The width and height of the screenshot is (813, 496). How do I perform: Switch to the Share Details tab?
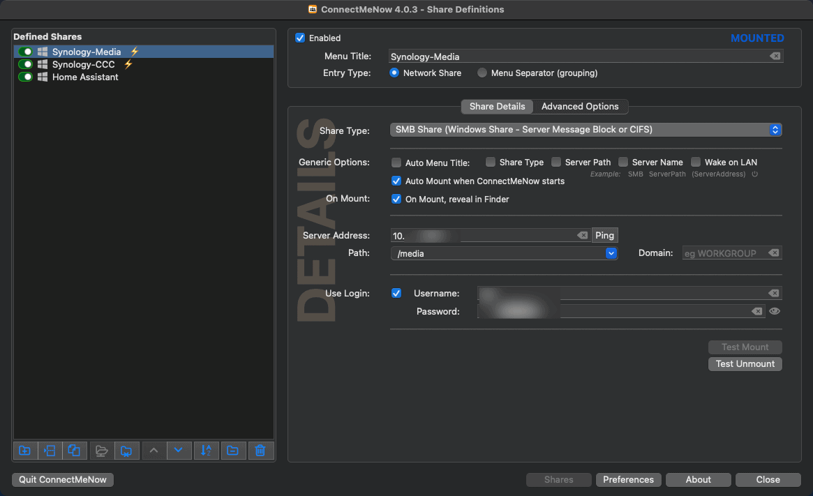pyautogui.click(x=498, y=106)
